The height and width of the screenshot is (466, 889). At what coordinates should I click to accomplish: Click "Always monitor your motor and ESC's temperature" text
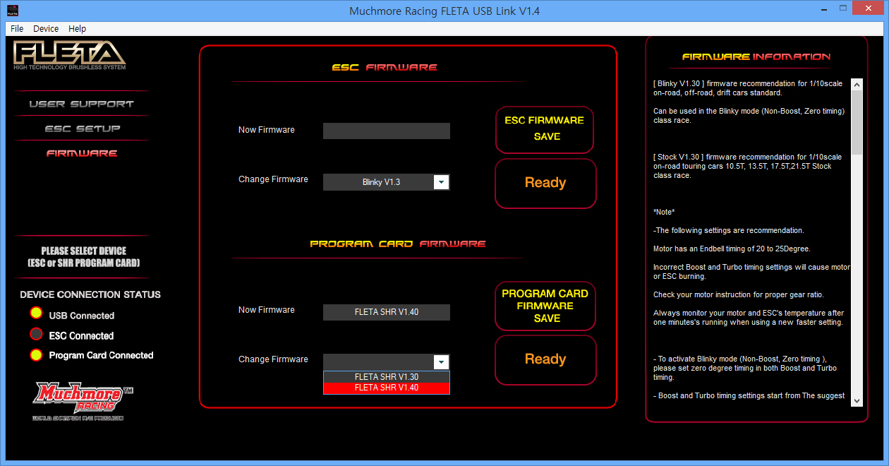tap(749, 318)
